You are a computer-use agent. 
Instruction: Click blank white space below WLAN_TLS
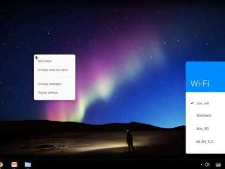205,149
